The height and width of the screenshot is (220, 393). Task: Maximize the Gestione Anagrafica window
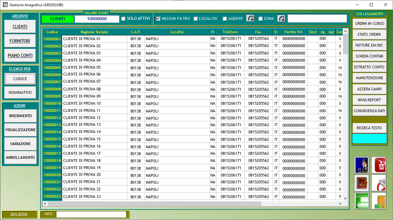click(371, 5)
